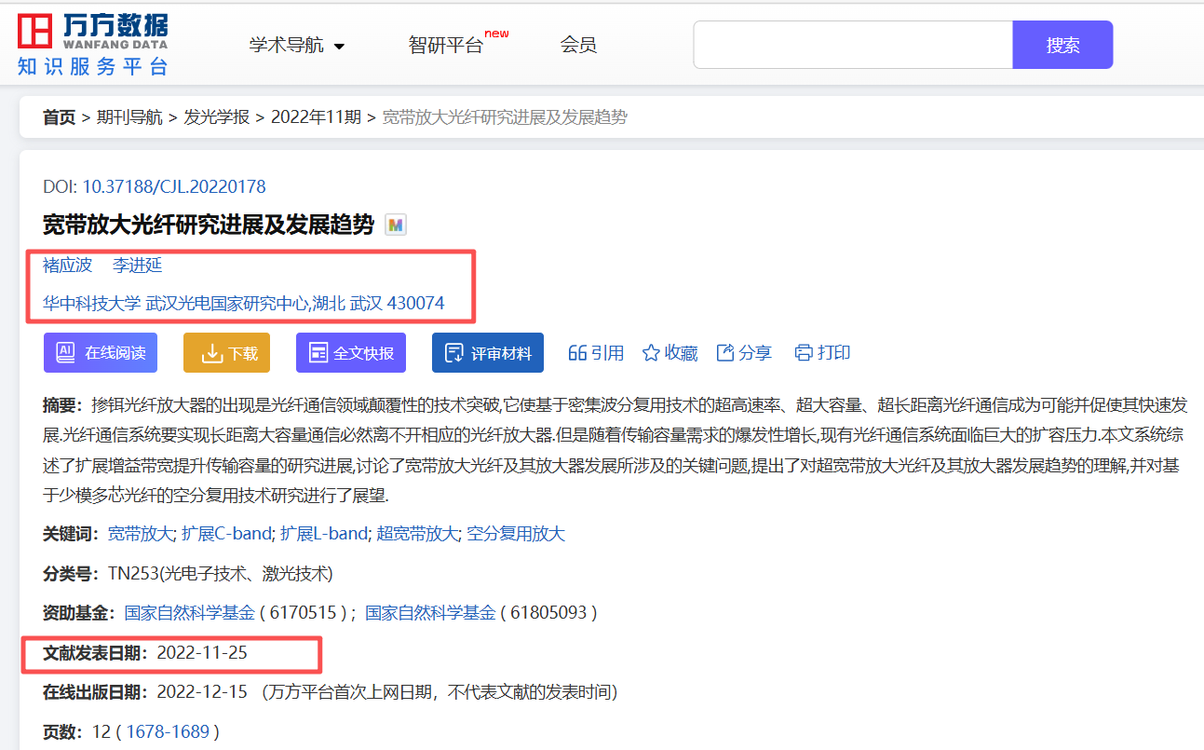Open the 会员 membership menu item

click(x=578, y=45)
